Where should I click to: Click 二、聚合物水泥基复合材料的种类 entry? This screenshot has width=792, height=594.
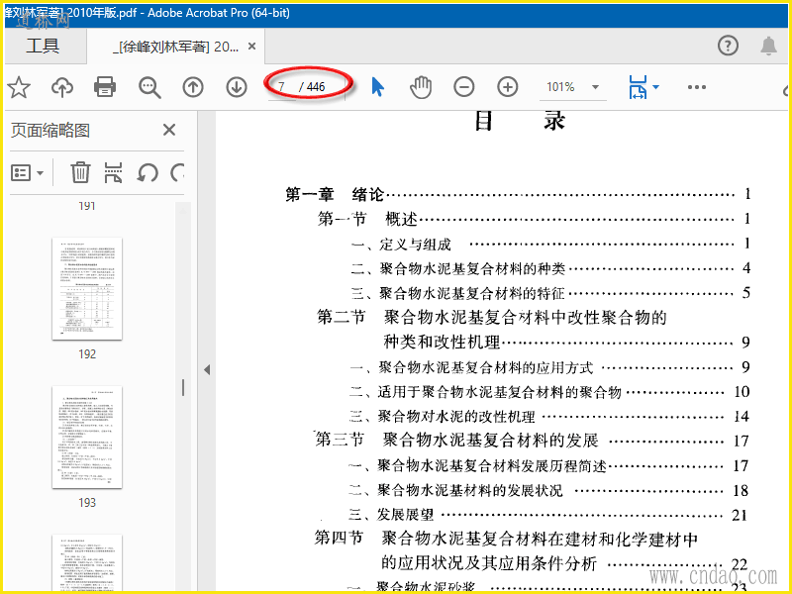coord(550,268)
